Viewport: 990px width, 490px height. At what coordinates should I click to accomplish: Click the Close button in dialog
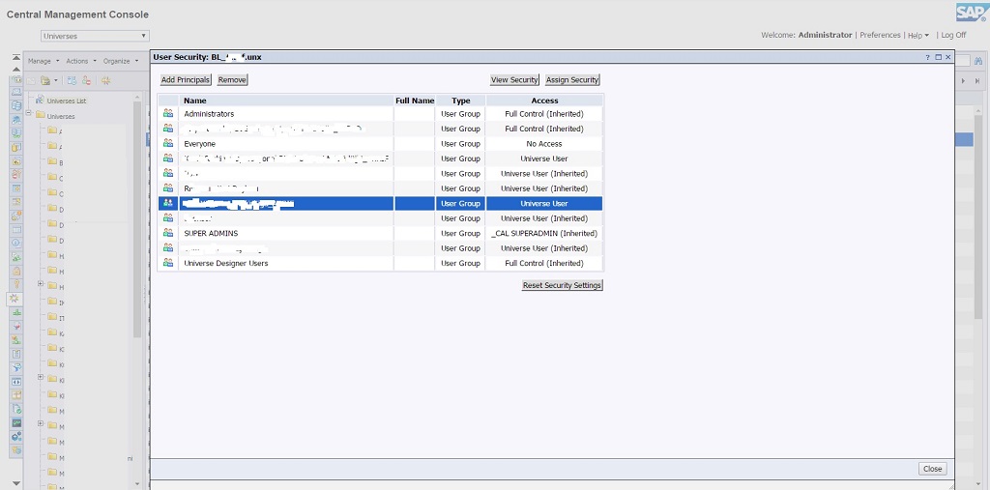click(x=933, y=469)
